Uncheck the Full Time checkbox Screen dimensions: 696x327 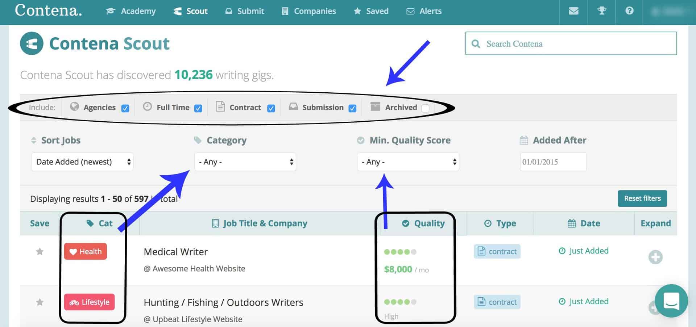tap(198, 108)
